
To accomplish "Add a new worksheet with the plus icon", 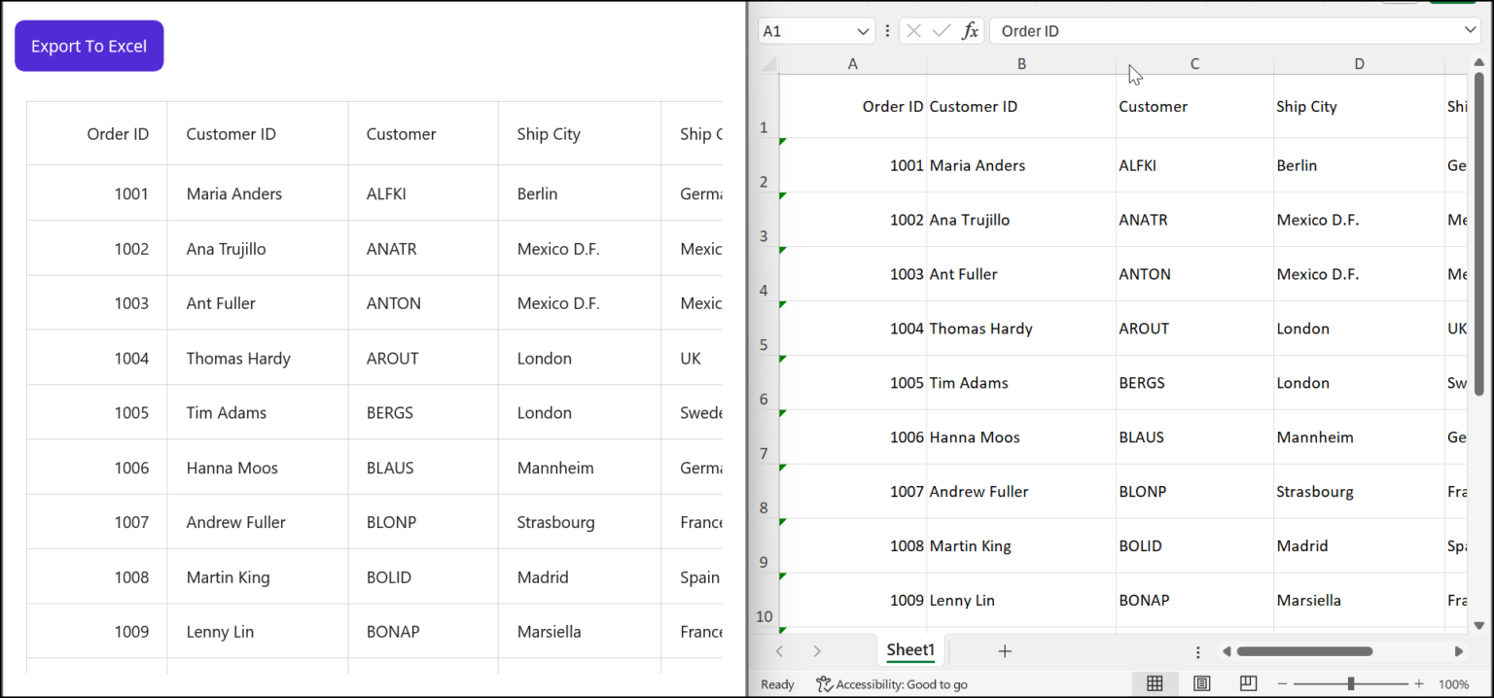I will (x=1005, y=650).
